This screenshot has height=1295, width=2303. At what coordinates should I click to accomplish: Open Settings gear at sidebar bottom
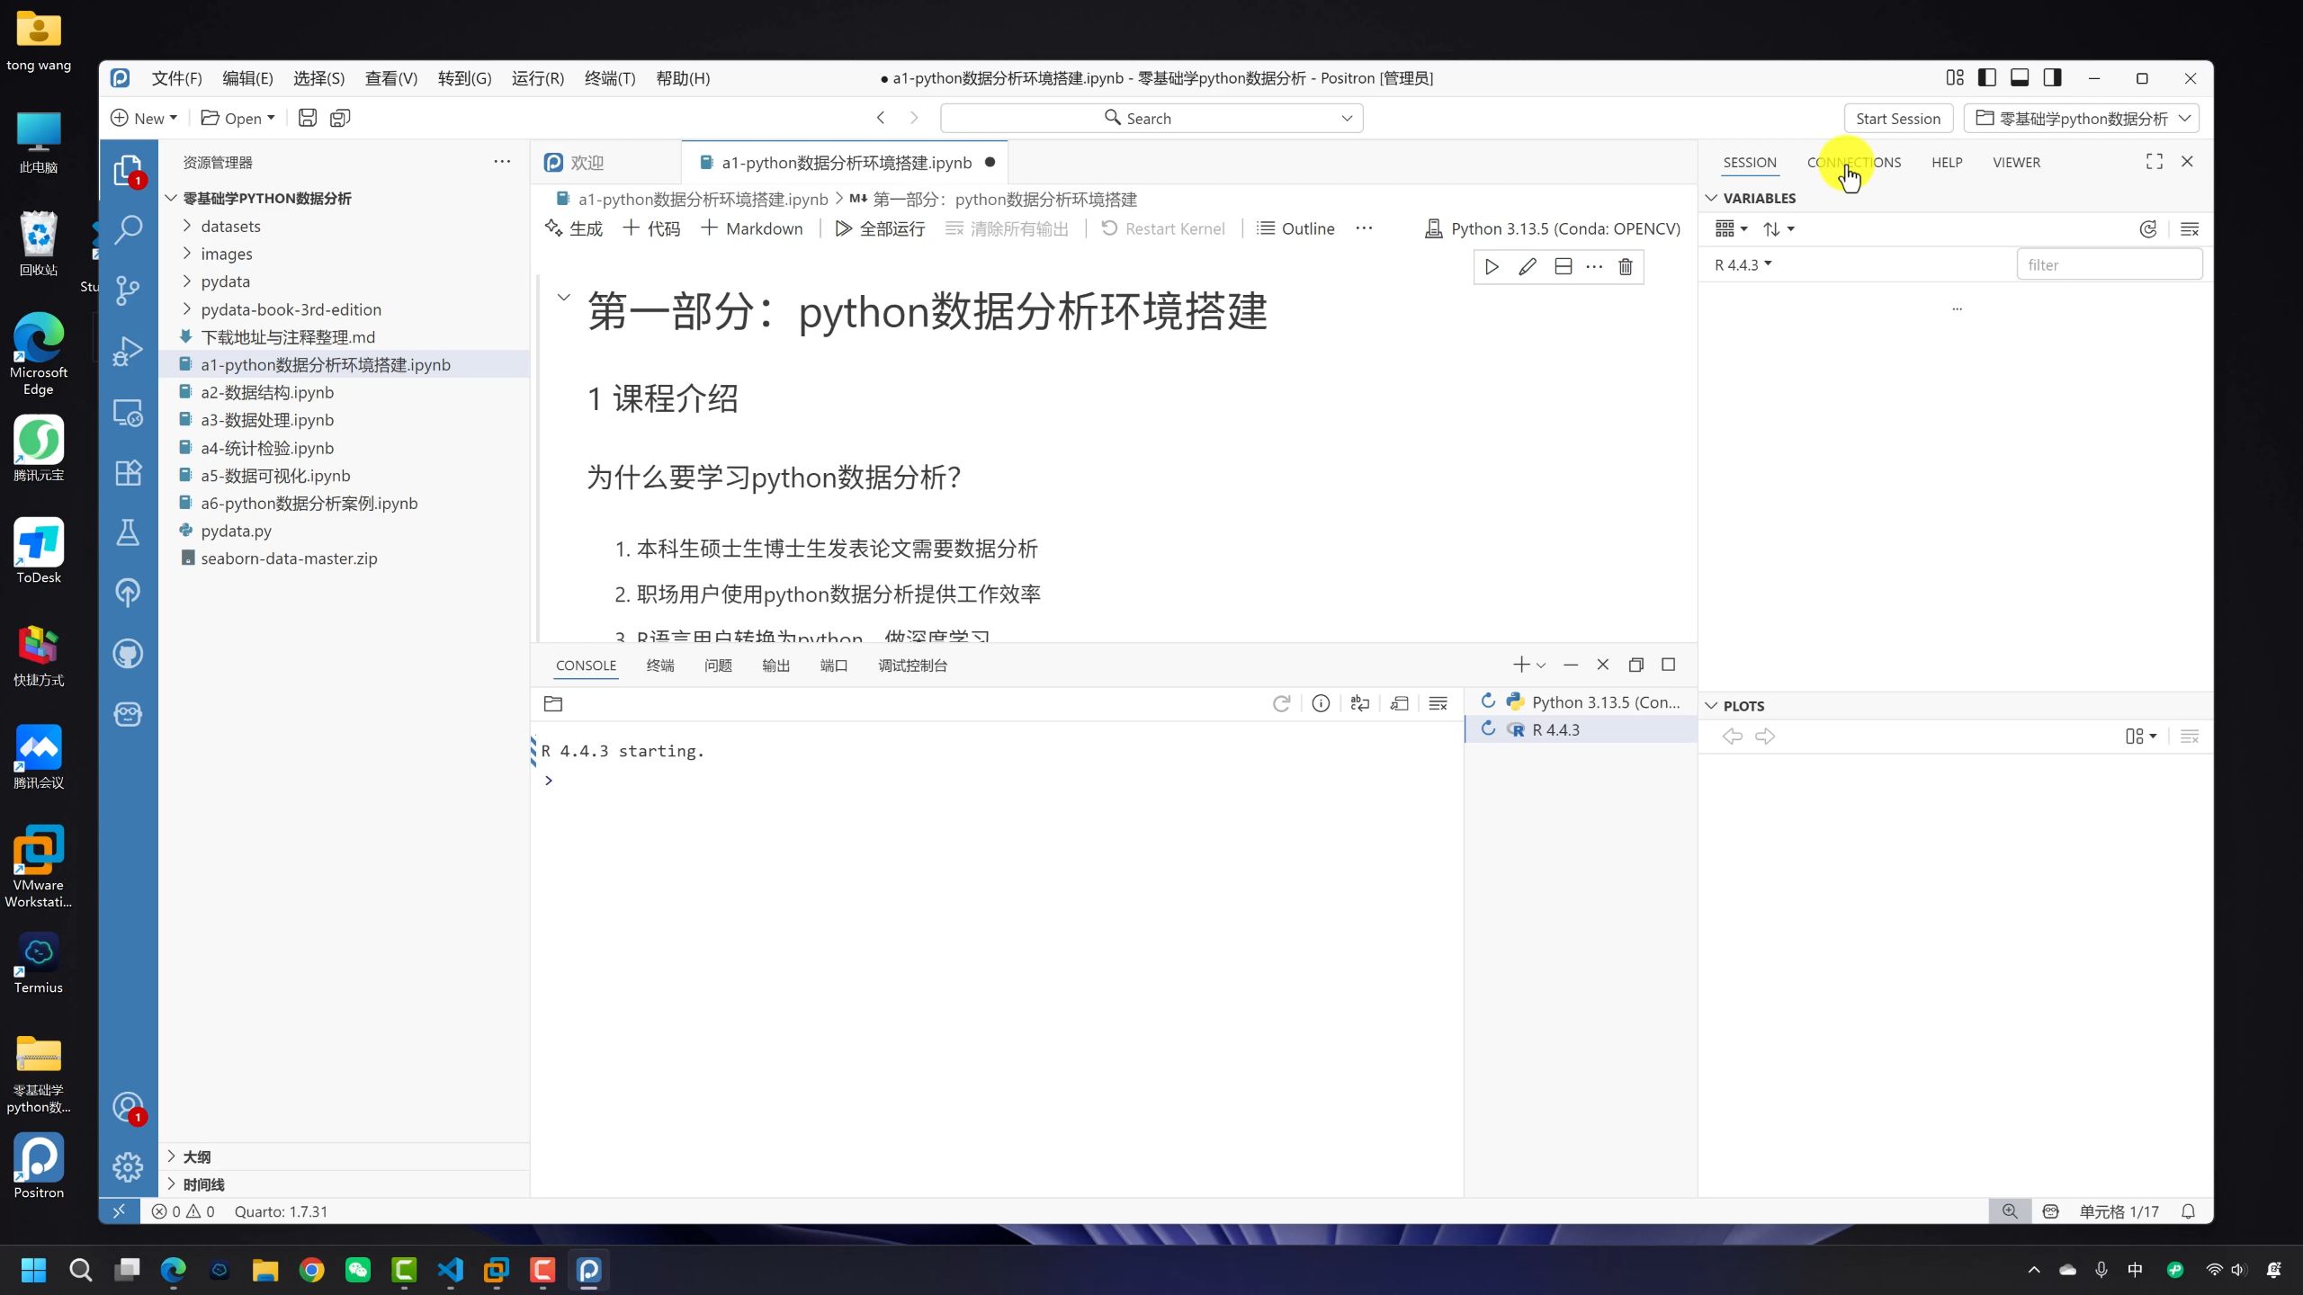[x=128, y=1166]
